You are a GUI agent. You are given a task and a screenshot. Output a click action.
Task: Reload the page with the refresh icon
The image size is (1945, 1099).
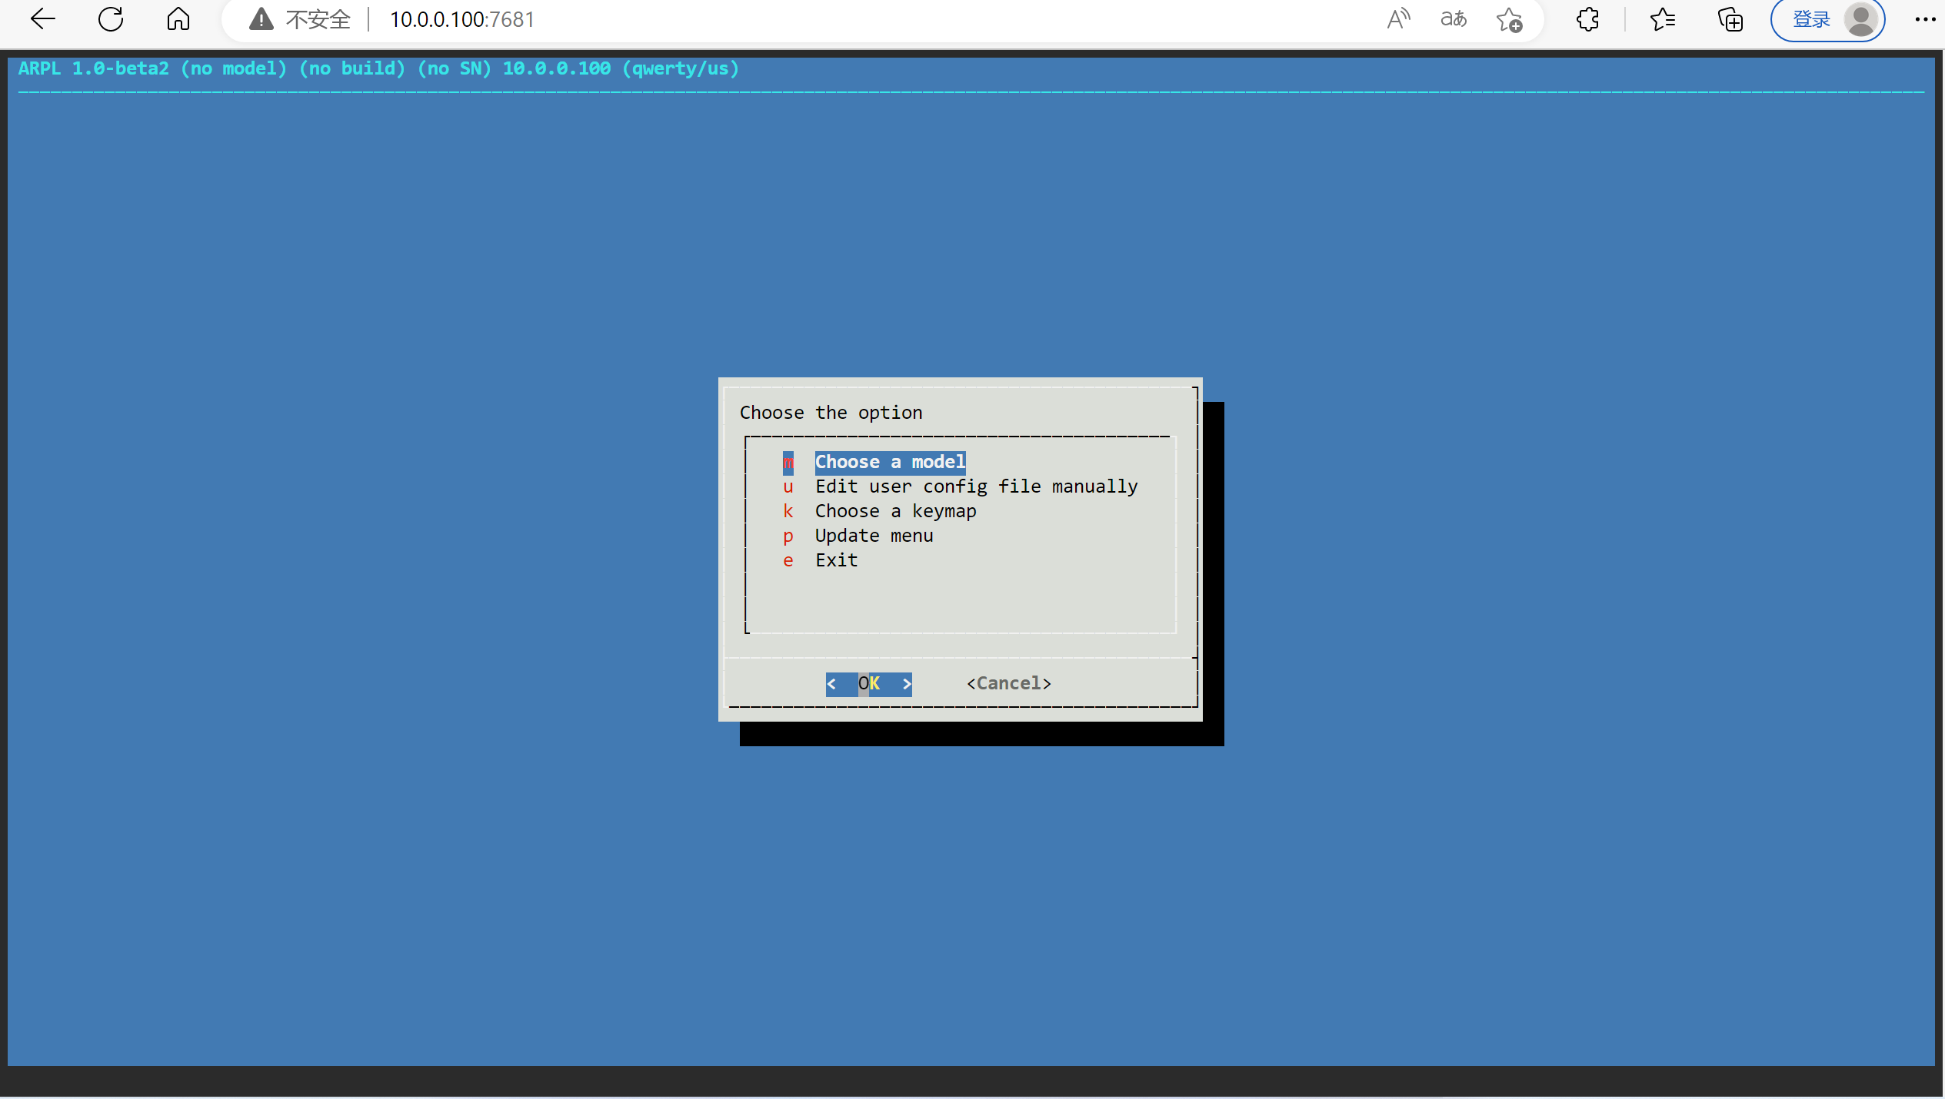pos(111,19)
